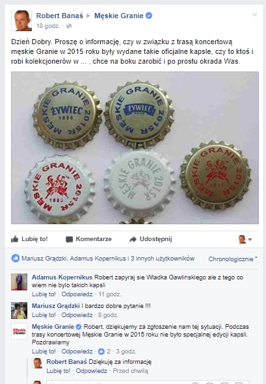
Task: Click the Komentarze speech bubble icon
Action: (x=69, y=239)
